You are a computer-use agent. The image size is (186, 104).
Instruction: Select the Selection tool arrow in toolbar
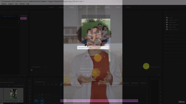(x=30, y=81)
